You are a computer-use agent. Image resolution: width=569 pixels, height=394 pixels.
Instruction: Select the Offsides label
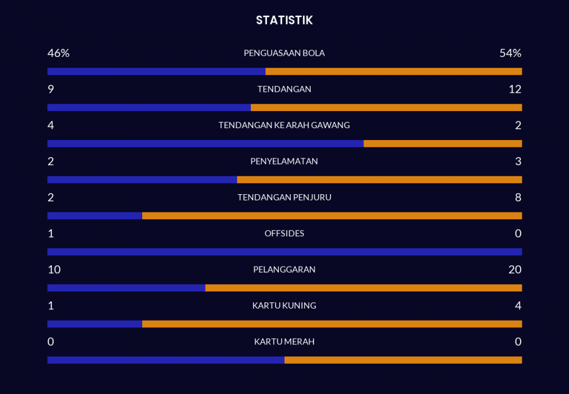pos(284,233)
